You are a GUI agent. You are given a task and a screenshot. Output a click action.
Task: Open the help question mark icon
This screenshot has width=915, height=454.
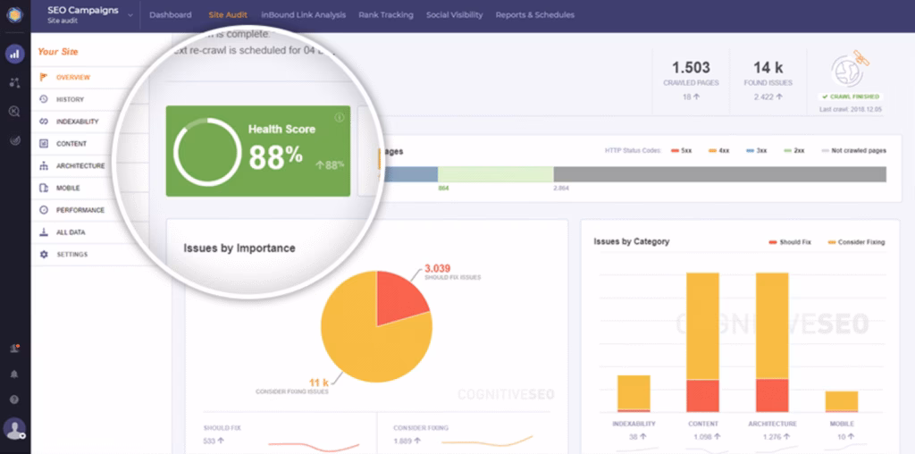pyautogui.click(x=14, y=399)
